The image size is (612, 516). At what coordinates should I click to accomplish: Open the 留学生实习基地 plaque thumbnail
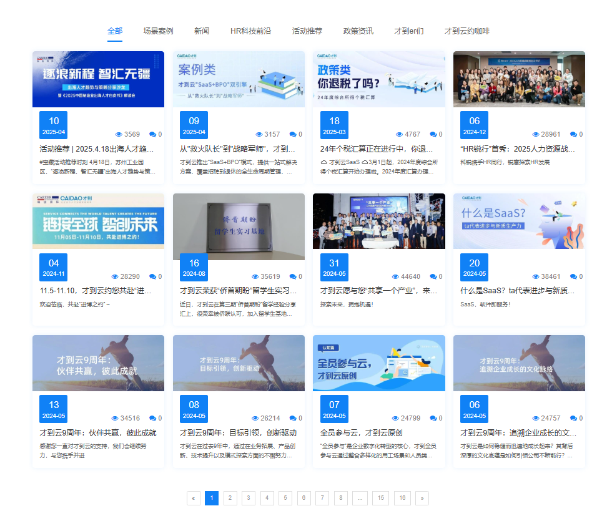[239, 226]
